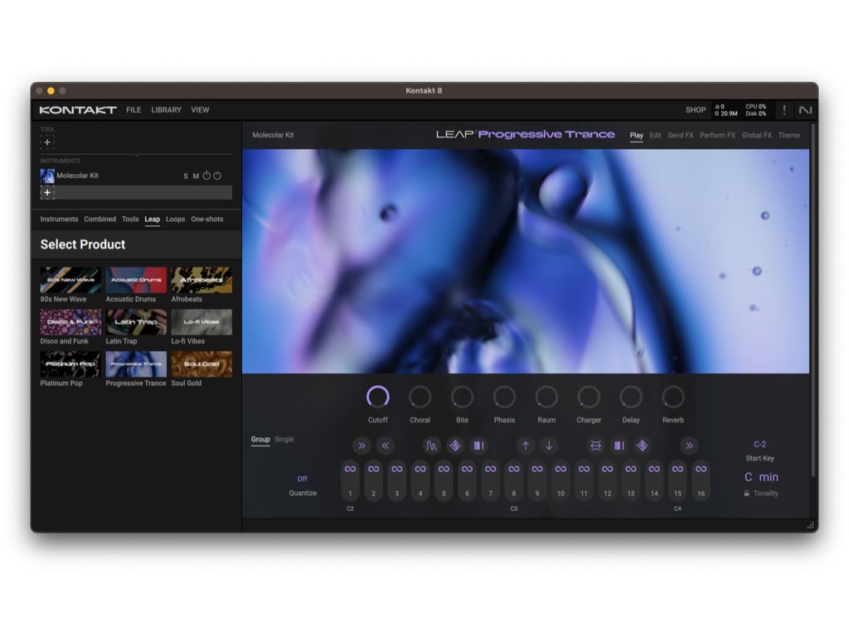Viewport: 849px width, 636px height.
Task: Click the plus icon under TOOL
Action: click(47, 142)
